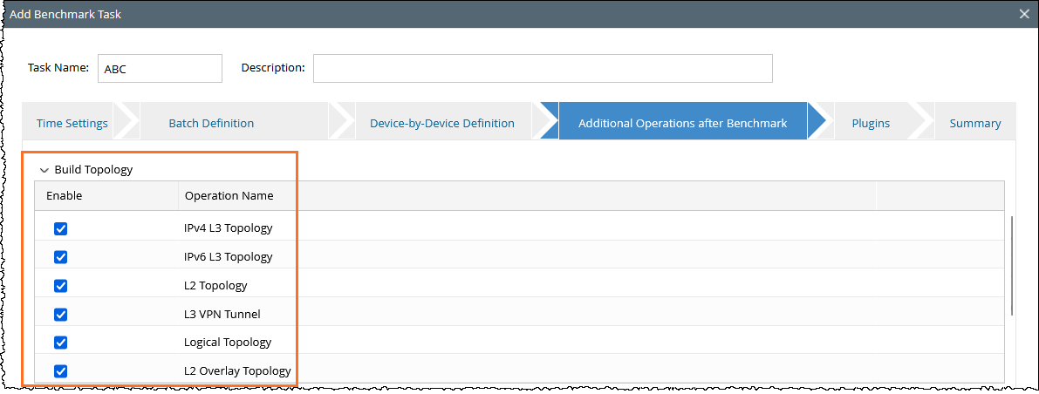1039x394 pixels.
Task: Collapse the Build Topology section
Action: click(x=44, y=170)
